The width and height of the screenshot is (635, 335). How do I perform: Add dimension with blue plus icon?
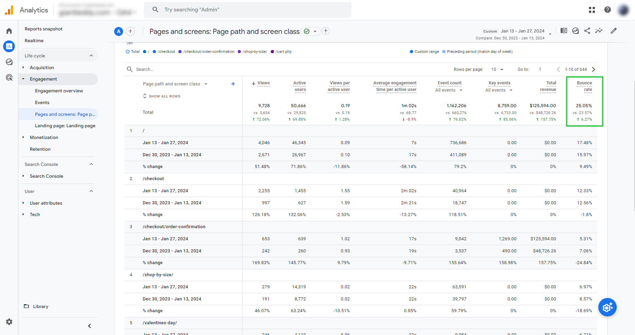233,84
